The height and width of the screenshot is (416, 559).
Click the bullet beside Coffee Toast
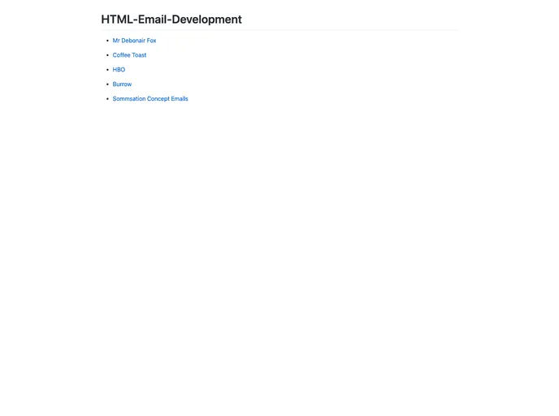tap(107, 55)
